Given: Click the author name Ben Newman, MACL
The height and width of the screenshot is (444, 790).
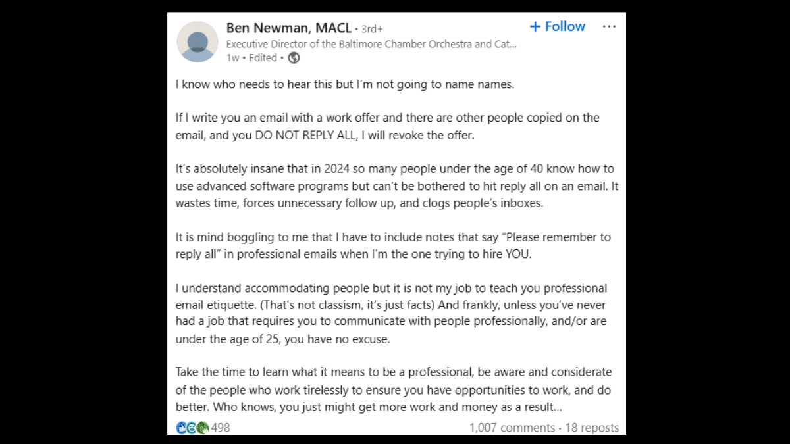Looking at the screenshot, I should coord(288,28).
